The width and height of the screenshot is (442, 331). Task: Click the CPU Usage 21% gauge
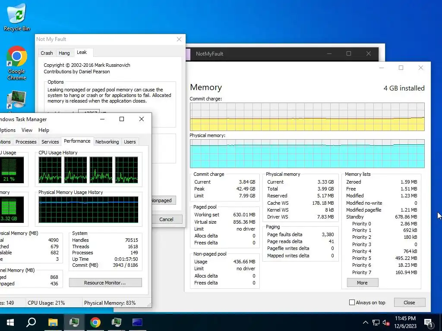click(x=11, y=170)
